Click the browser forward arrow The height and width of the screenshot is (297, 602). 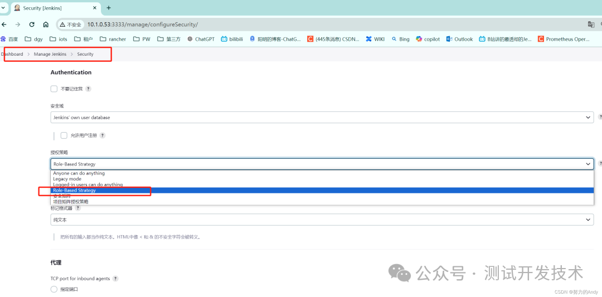tap(18, 24)
